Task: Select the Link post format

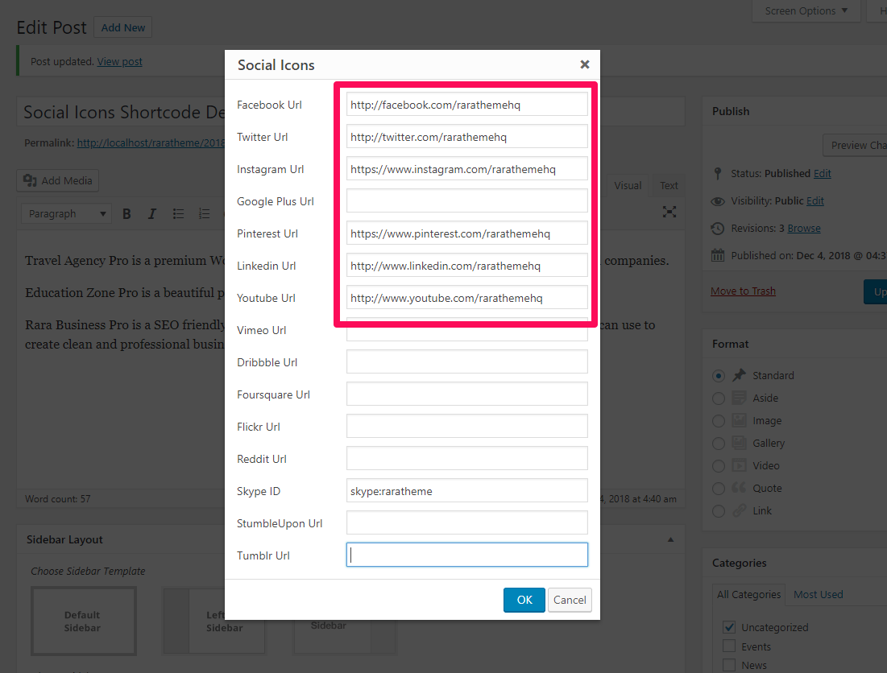Action: (719, 511)
